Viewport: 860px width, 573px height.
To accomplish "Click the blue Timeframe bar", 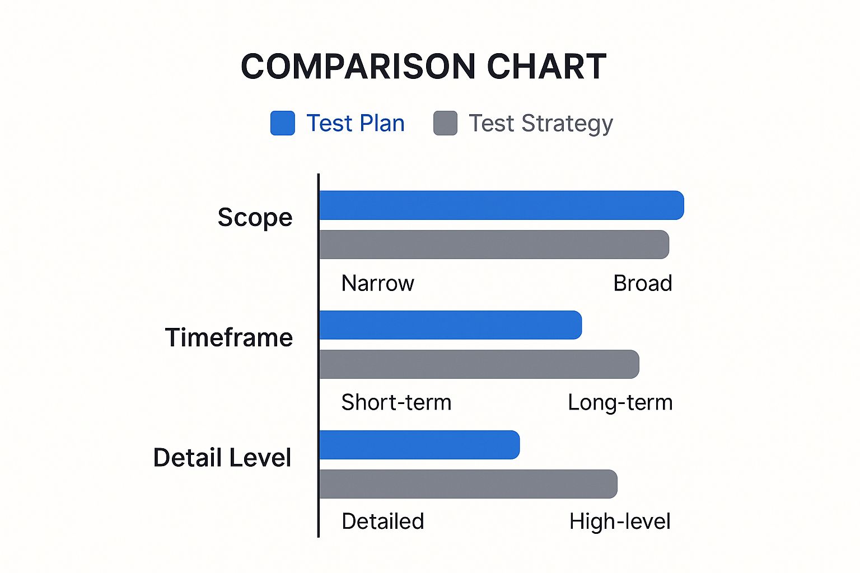I will click(451, 325).
